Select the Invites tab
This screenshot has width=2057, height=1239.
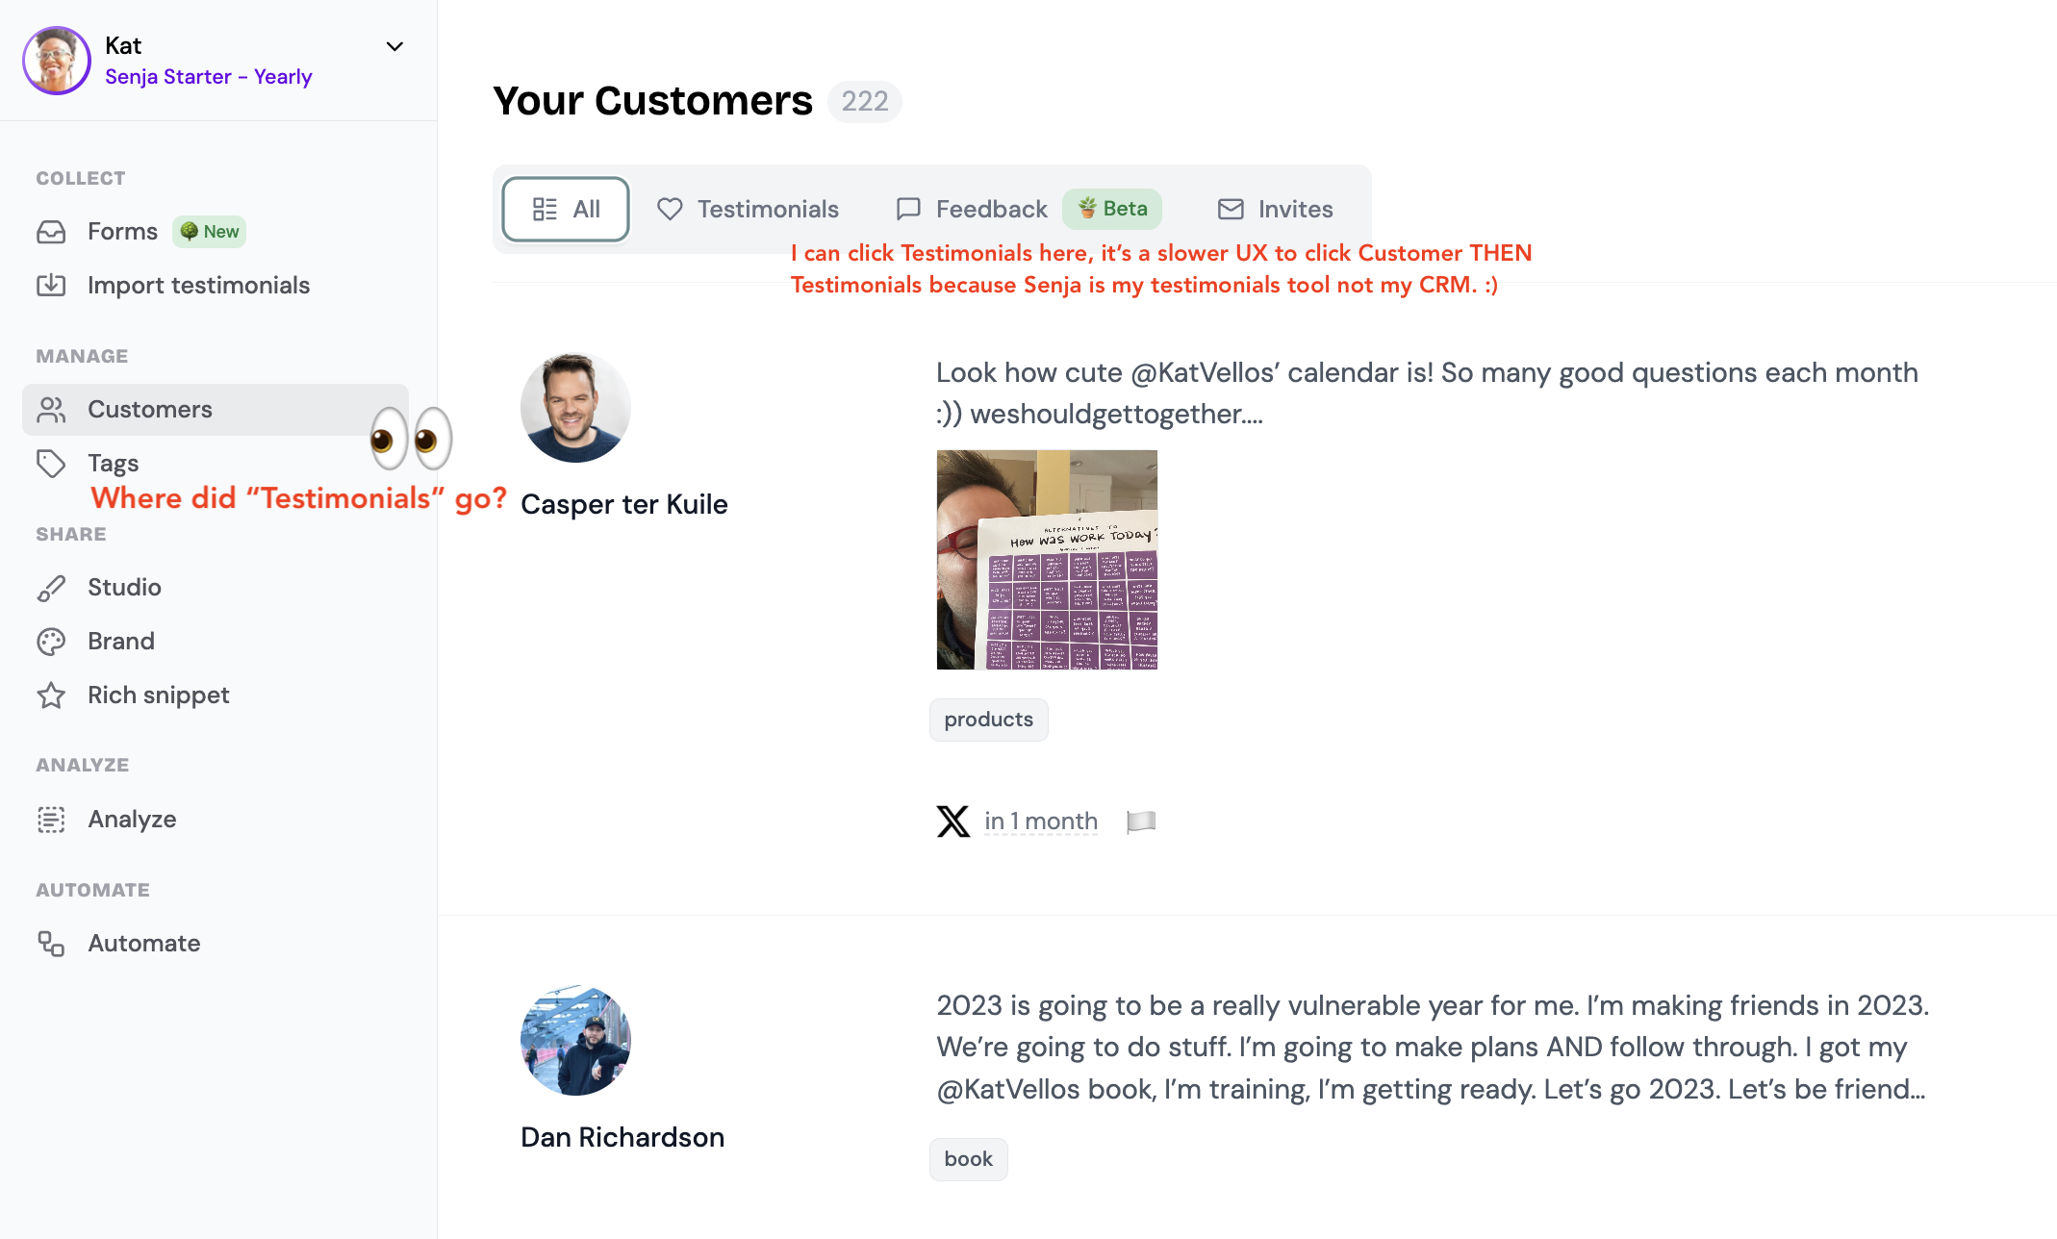pos(1275,209)
